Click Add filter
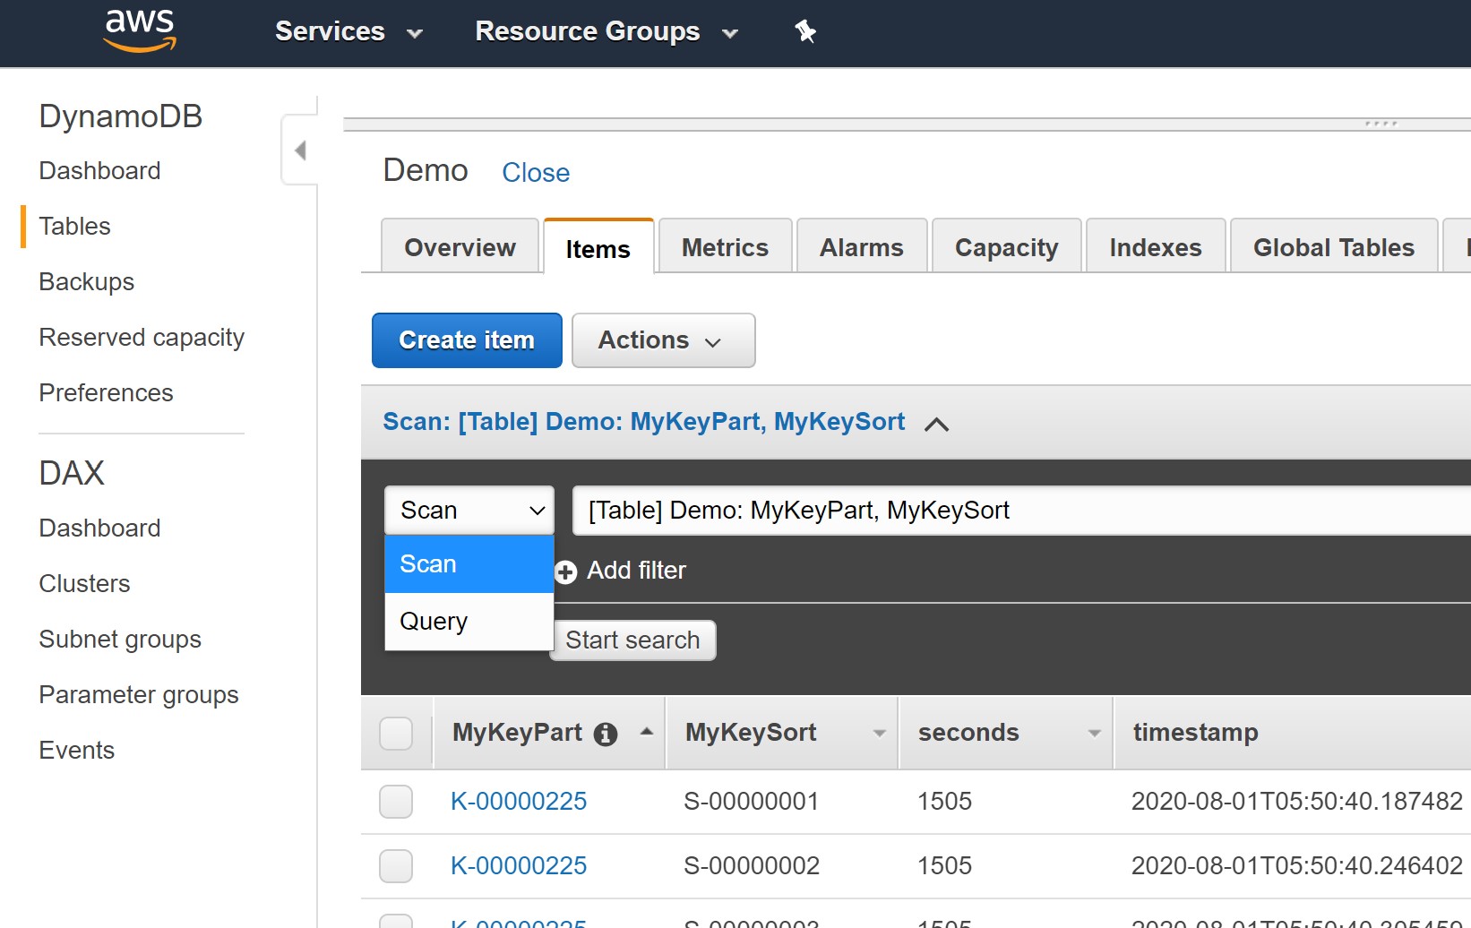Viewport: 1471px width, 928px height. click(x=636, y=571)
